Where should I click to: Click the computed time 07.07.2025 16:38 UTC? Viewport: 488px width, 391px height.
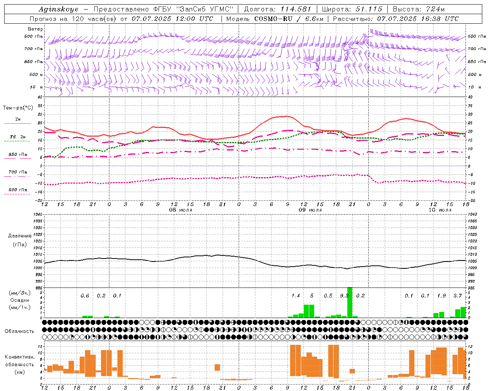tap(417, 19)
